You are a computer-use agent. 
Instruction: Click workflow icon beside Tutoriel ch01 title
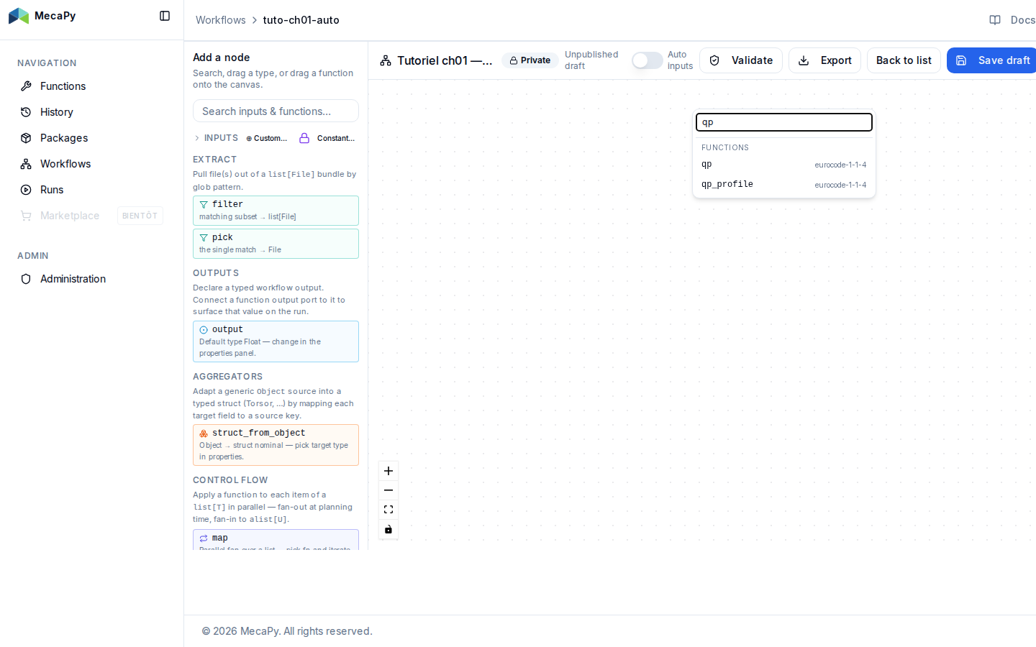pos(386,60)
